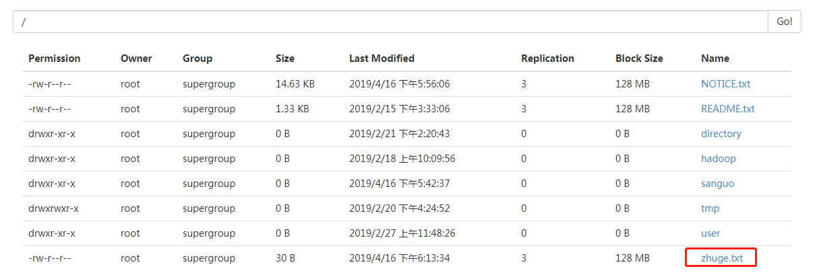Click the Block Size column header
This screenshot has width=819, height=275.
pyautogui.click(x=639, y=58)
